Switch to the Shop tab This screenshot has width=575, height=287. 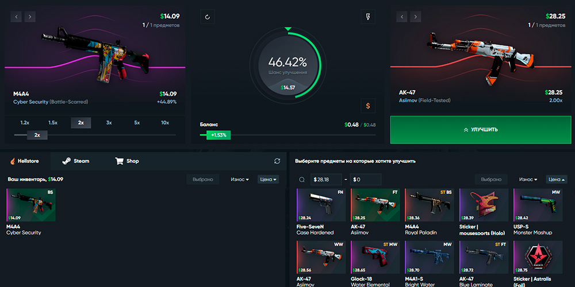click(127, 161)
